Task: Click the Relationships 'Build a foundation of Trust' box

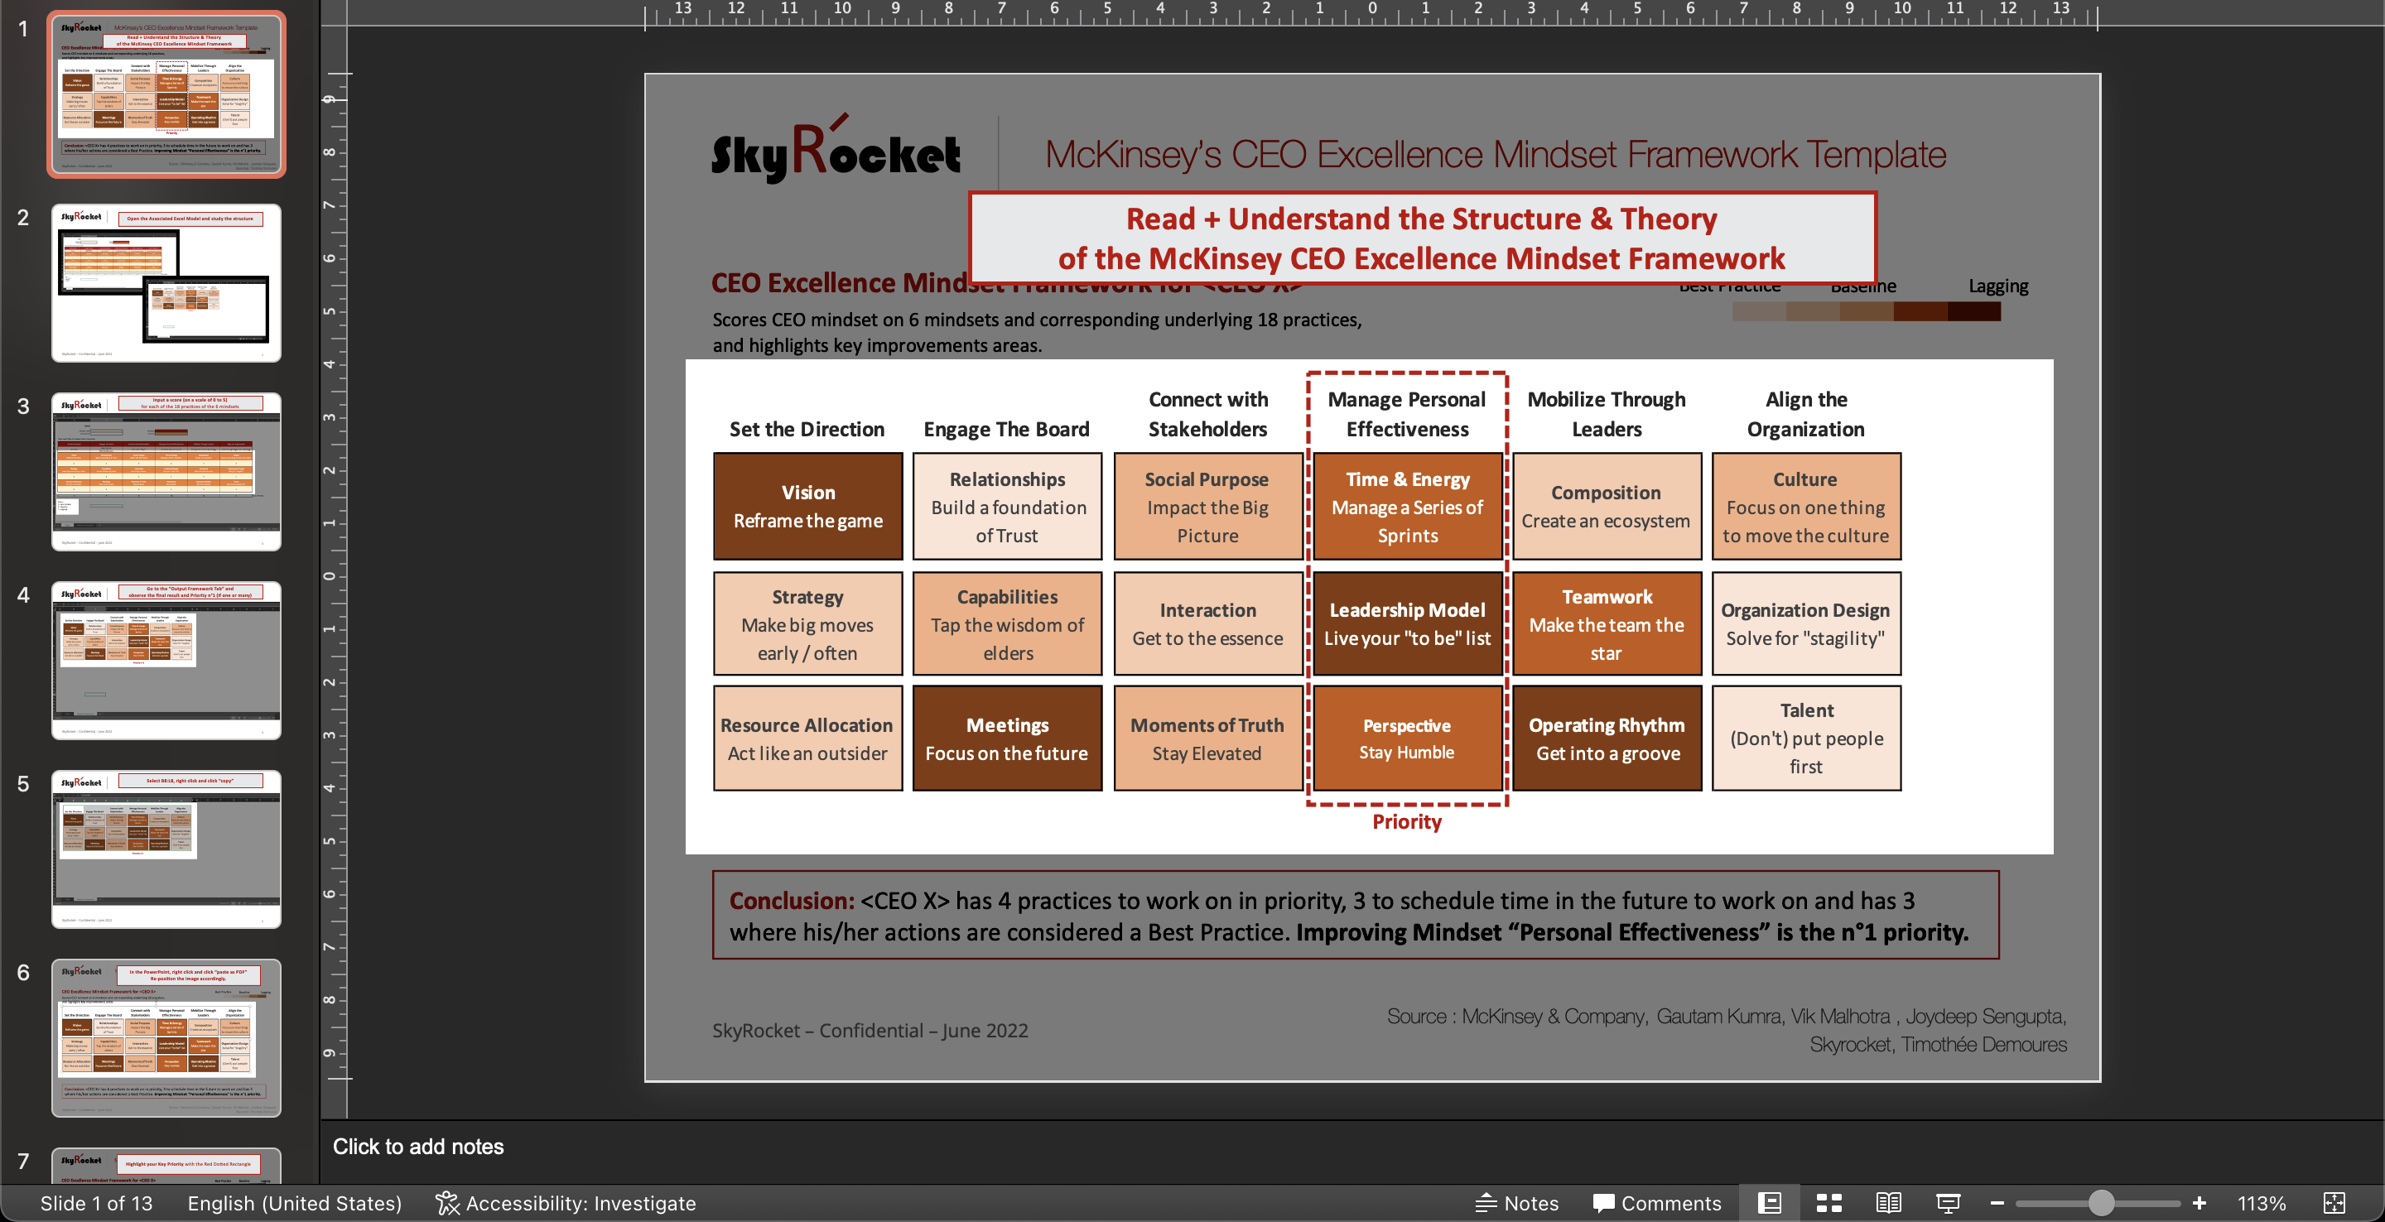Action: [1007, 507]
